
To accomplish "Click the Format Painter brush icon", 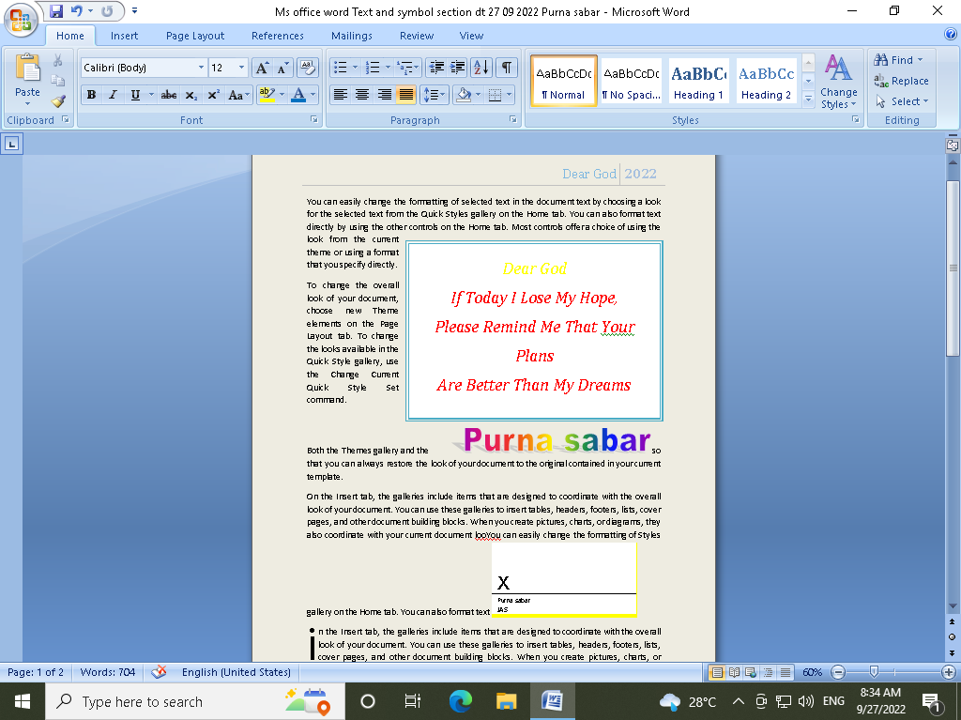I will pyautogui.click(x=58, y=101).
